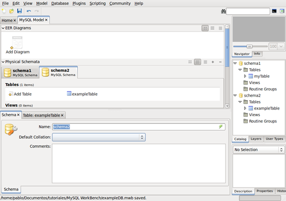
Task: Click the model overview vertical scrollbar
Action: pos(227,48)
